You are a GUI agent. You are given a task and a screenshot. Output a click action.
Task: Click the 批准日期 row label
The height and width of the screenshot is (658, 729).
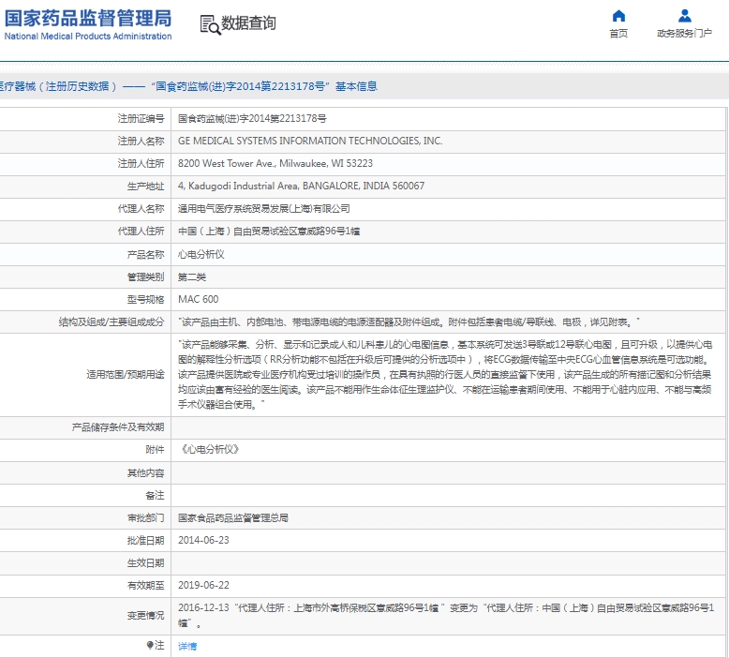tap(145, 540)
